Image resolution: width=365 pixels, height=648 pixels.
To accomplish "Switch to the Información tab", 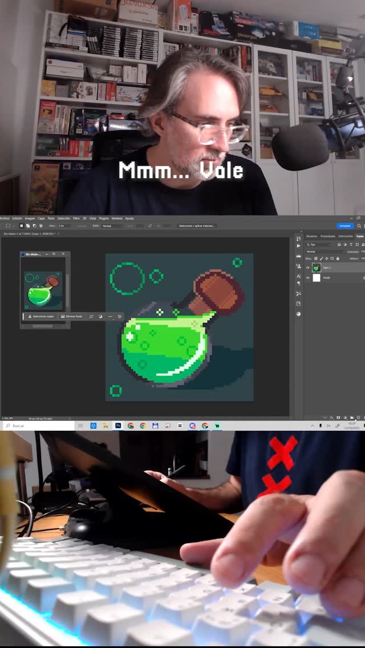I will pos(346,236).
